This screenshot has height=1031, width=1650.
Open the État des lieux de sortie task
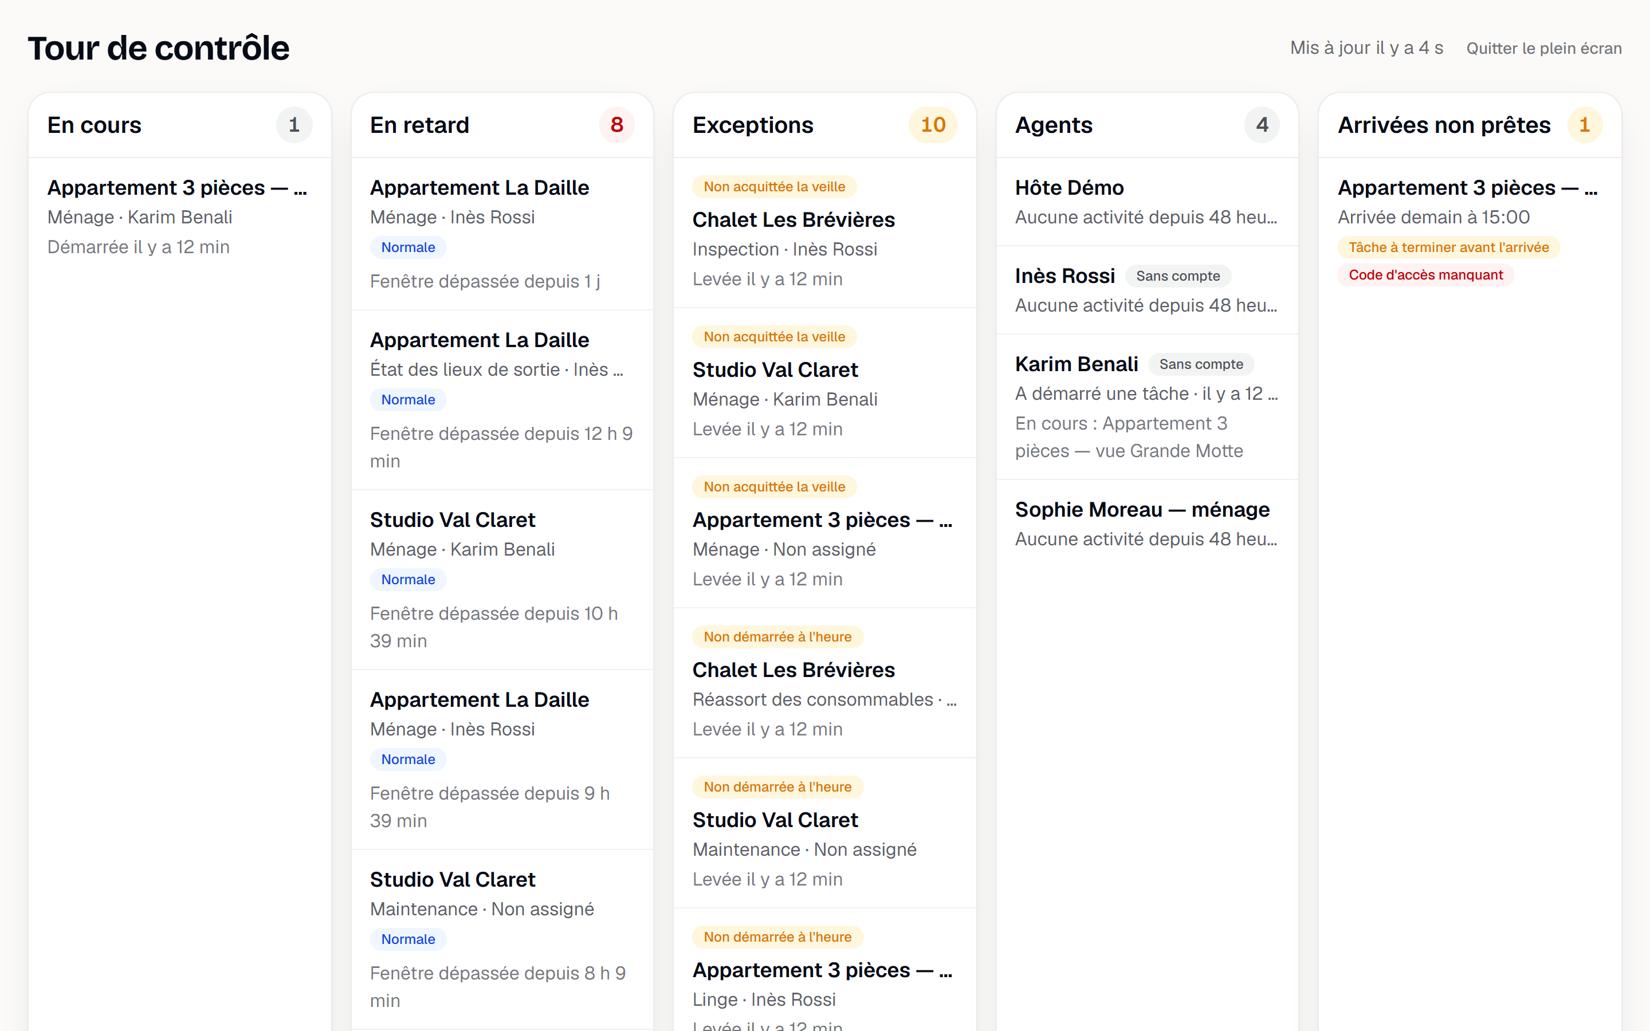[x=502, y=400]
